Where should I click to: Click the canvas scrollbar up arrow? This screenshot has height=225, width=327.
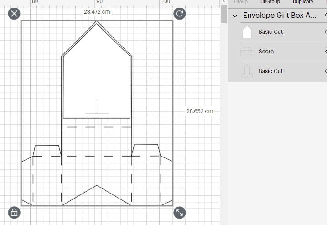tap(223, 2)
